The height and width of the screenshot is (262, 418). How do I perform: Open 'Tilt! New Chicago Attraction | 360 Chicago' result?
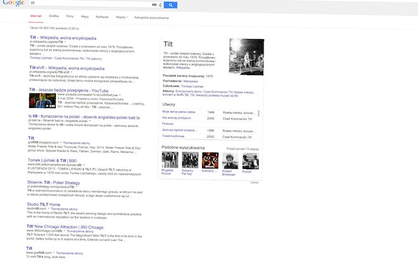tap(65, 227)
